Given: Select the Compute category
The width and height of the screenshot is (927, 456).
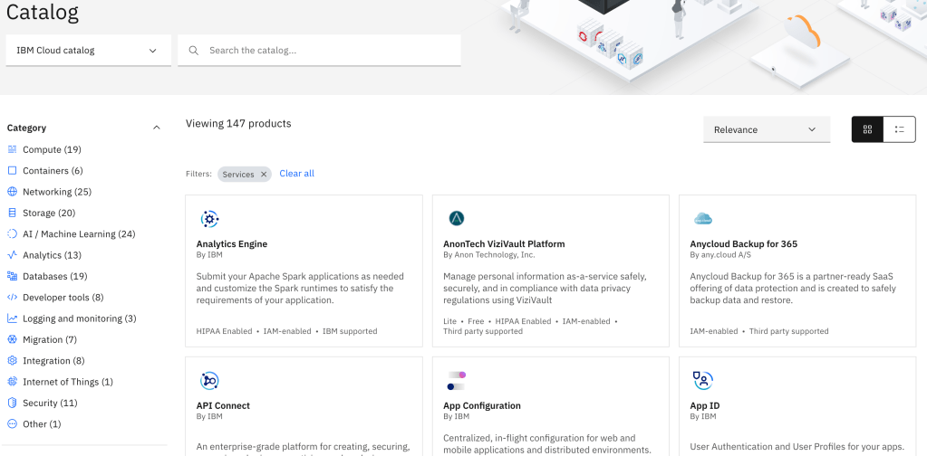Looking at the screenshot, I should [x=52, y=149].
